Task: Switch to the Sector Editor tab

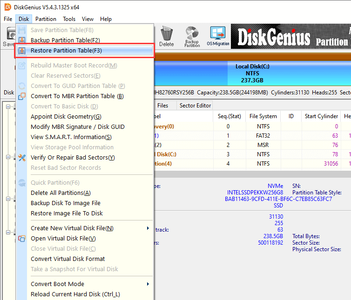Action: point(196,106)
